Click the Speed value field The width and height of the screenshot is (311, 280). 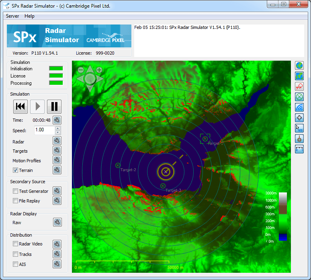45,130
